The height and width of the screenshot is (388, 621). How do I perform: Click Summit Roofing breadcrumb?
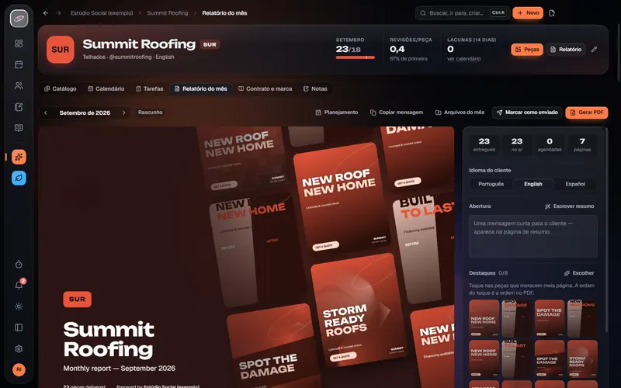[168, 13]
